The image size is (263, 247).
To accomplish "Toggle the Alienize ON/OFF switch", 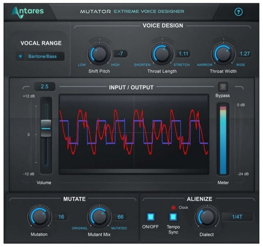I will click(x=151, y=217).
